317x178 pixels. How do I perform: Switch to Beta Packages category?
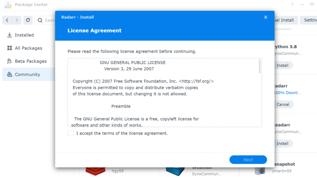tap(31, 61)
